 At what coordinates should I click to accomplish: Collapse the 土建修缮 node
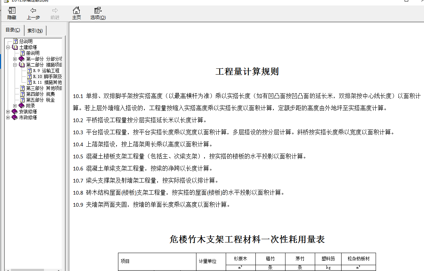pyautogui.click(x=8, y=47)
